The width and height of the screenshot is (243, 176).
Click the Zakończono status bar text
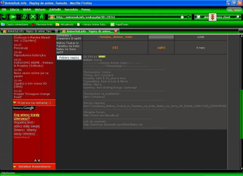[x=8, y=173]
